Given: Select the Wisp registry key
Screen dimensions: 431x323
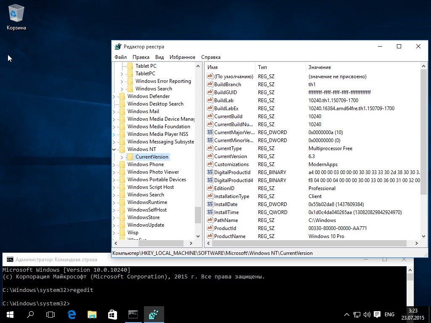Looking at the screenshot, I should (x=133, y=232).
